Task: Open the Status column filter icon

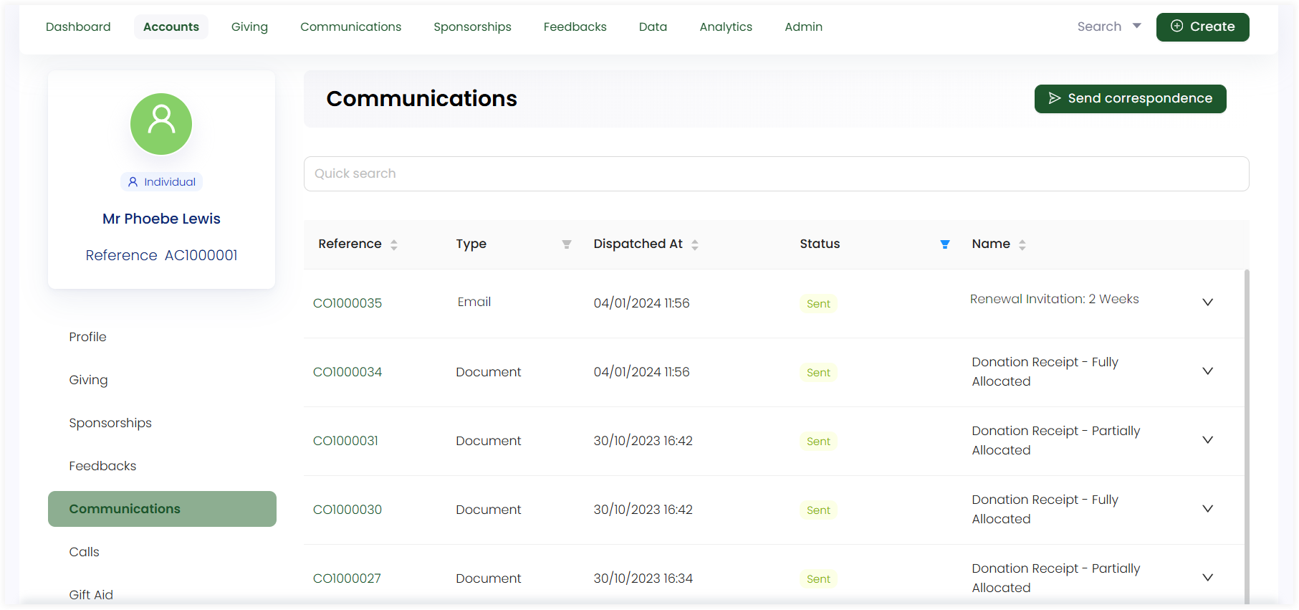Action: (x=945, y=244)
